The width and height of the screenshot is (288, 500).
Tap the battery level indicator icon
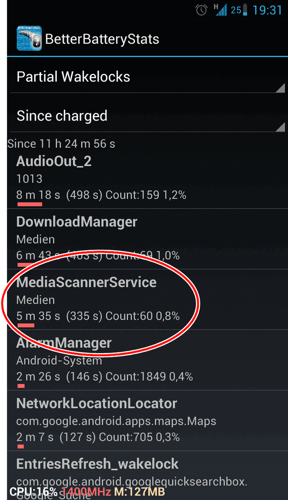coord(245,10)
